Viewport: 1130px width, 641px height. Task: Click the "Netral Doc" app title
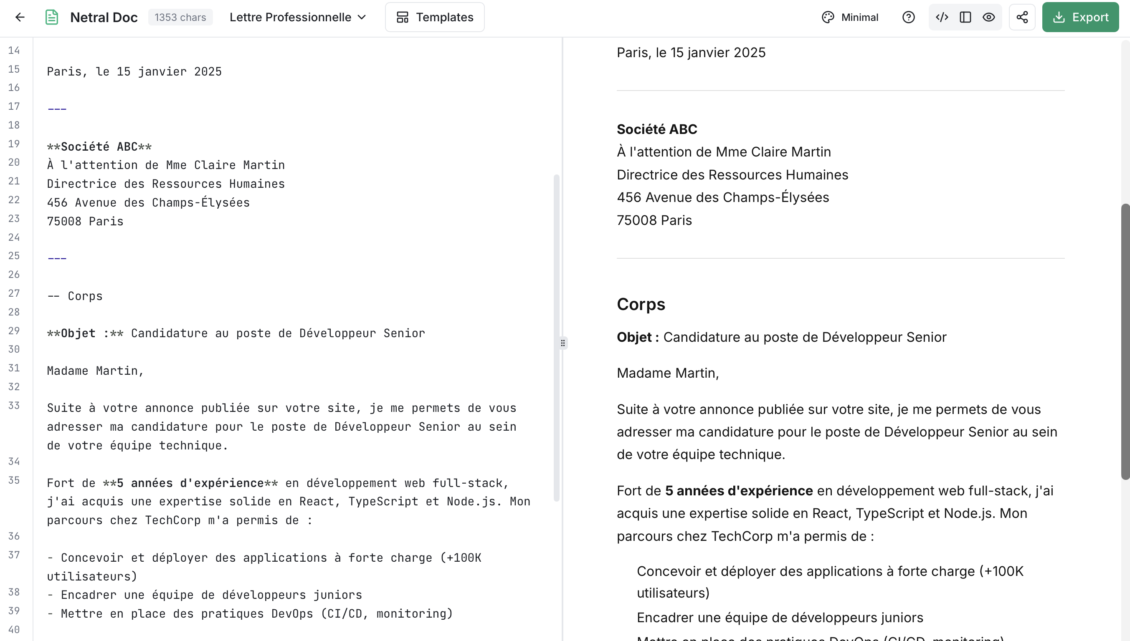104,17
